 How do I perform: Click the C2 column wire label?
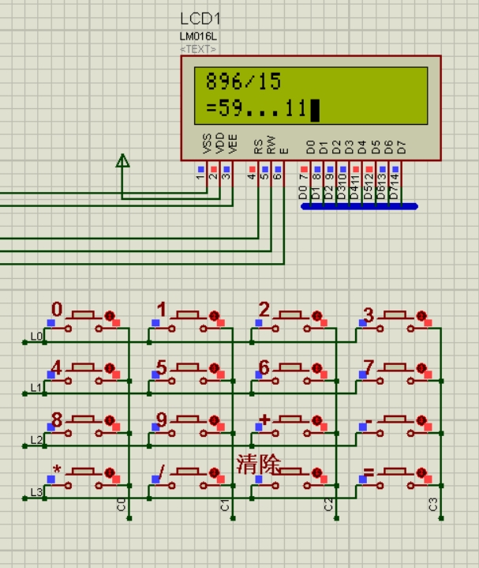click(328, 505)
